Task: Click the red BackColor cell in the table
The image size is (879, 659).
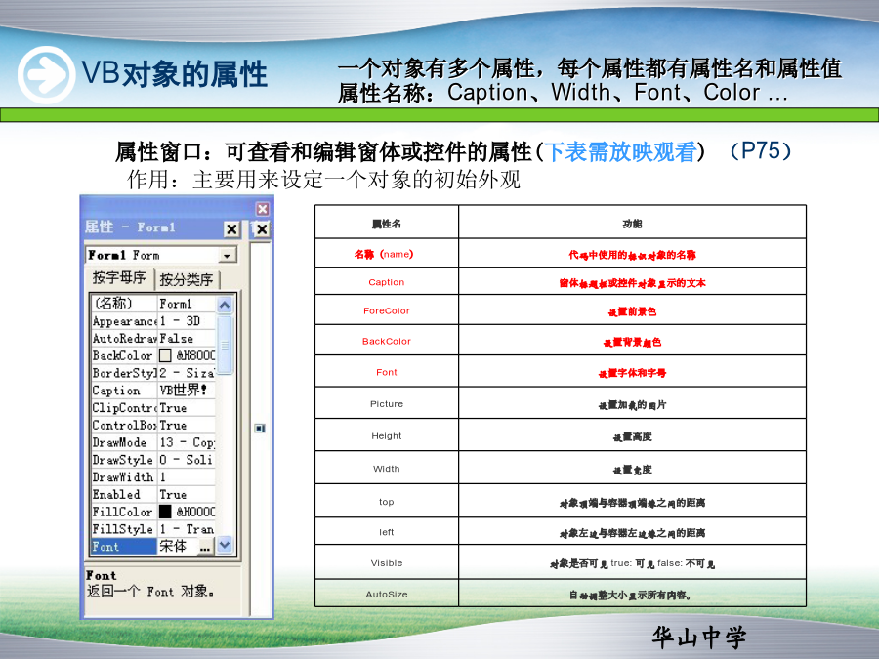Action: (x=386, y=342)
